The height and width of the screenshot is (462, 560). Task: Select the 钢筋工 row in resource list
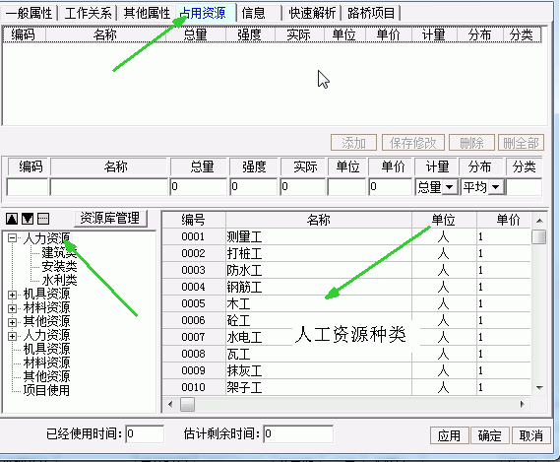346,287
